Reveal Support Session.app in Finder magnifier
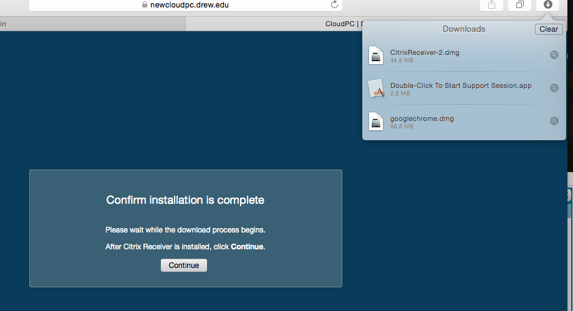 click(x=554, y=88)
